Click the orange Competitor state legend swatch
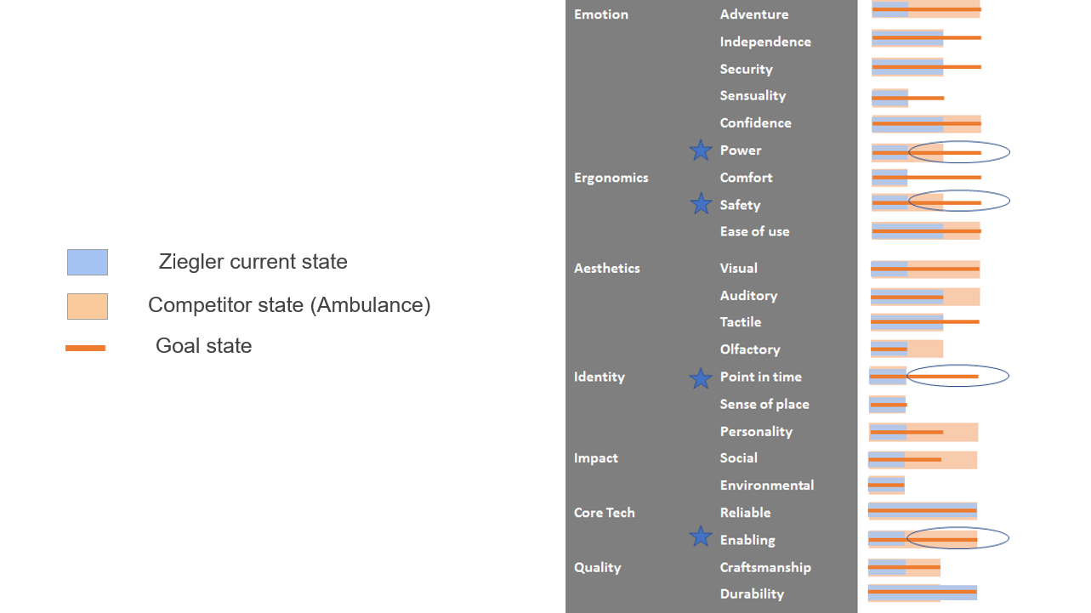This screenshot has width=1091, height=613. (x=88, y=306)
